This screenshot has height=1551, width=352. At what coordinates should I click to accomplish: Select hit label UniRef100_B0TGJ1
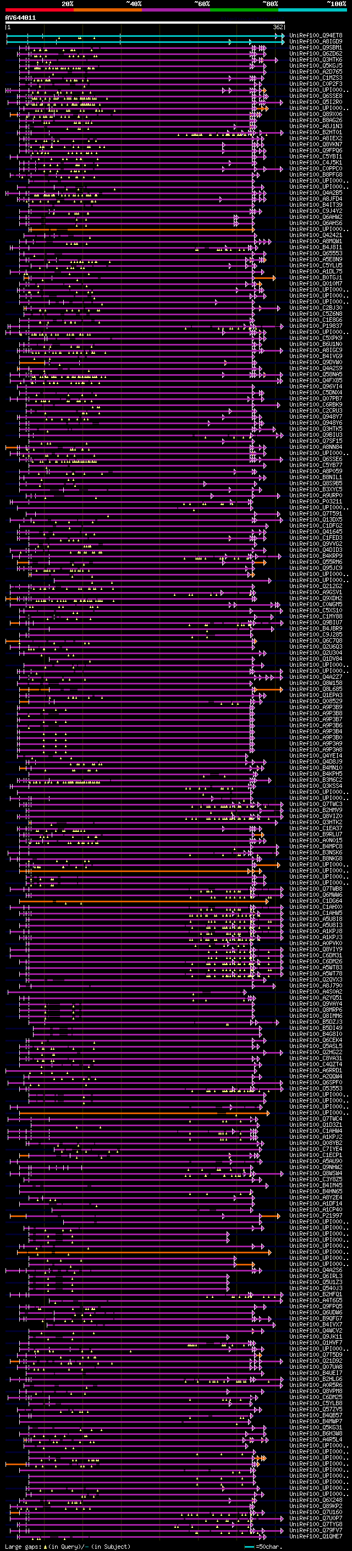click(x=316, y=277)
